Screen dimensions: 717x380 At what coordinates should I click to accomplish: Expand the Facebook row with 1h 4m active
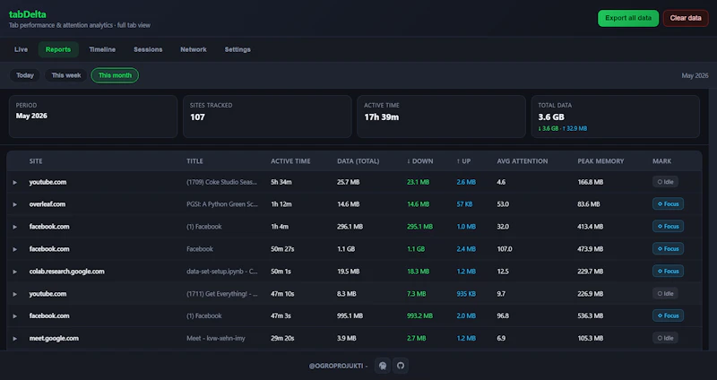[14, 227]
